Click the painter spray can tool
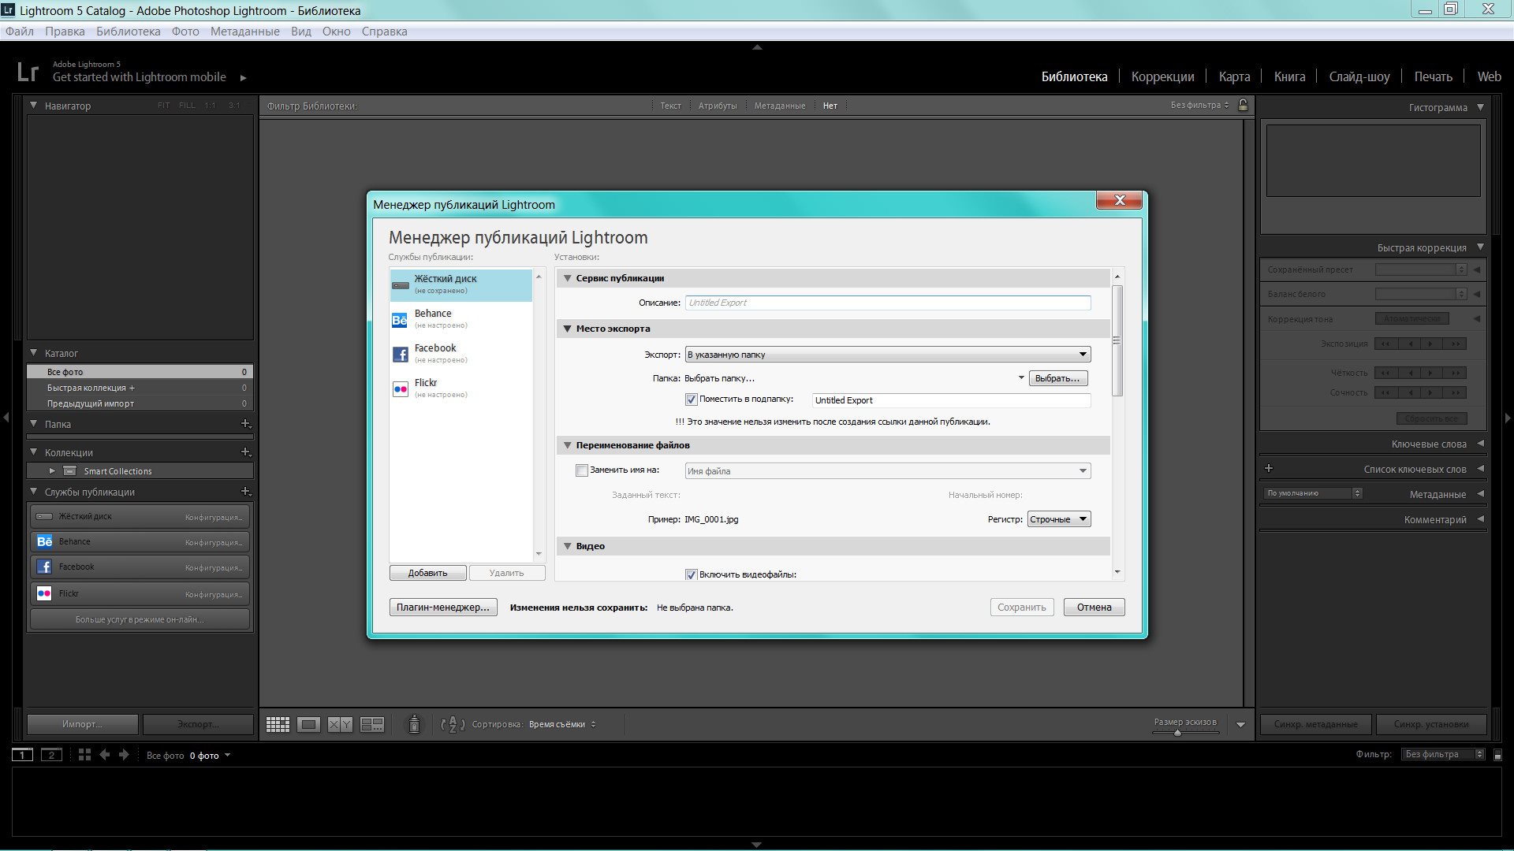The width and height of the screenshot is (1514, 851). (x=414, y=723)
